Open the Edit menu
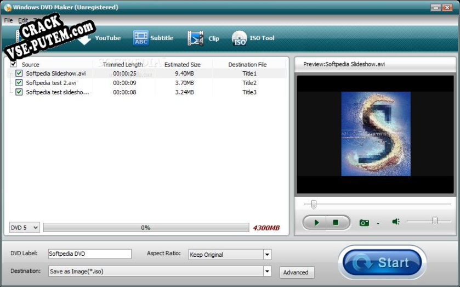 point(22,20)
